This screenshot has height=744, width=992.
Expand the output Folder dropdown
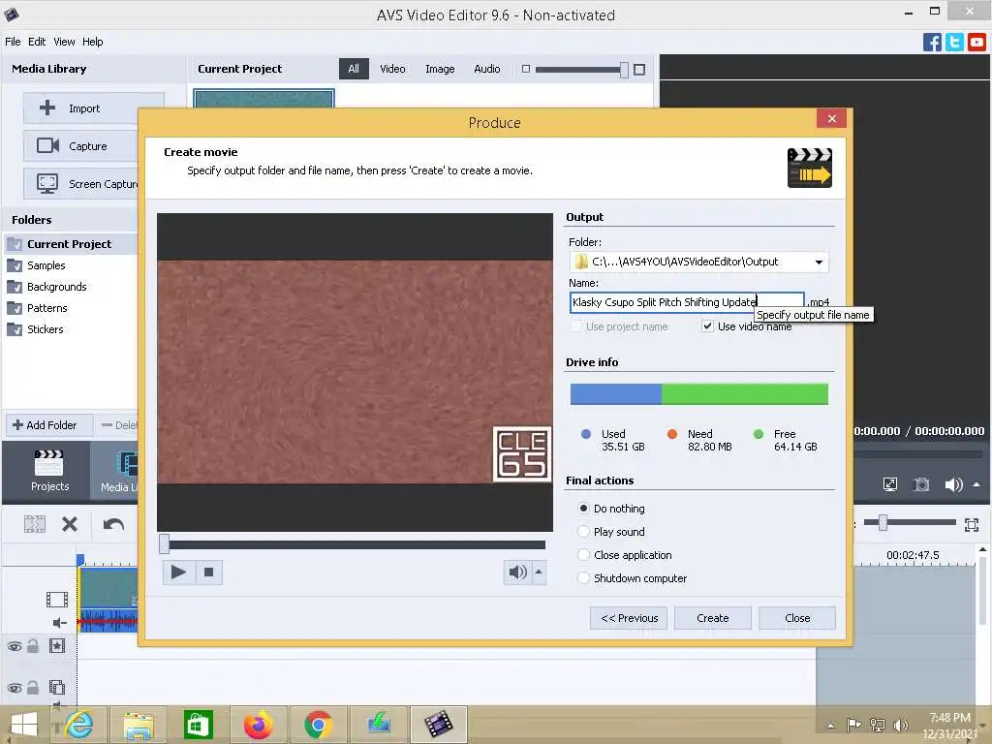pyautogui.click(x=819, y=262)
